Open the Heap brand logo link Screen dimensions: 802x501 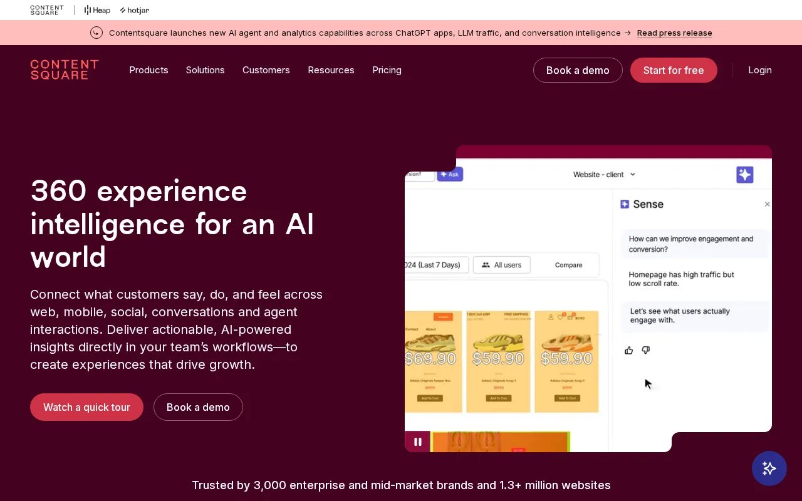tap(97, 10)
